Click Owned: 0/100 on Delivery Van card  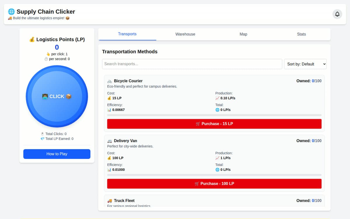[309, 141]
